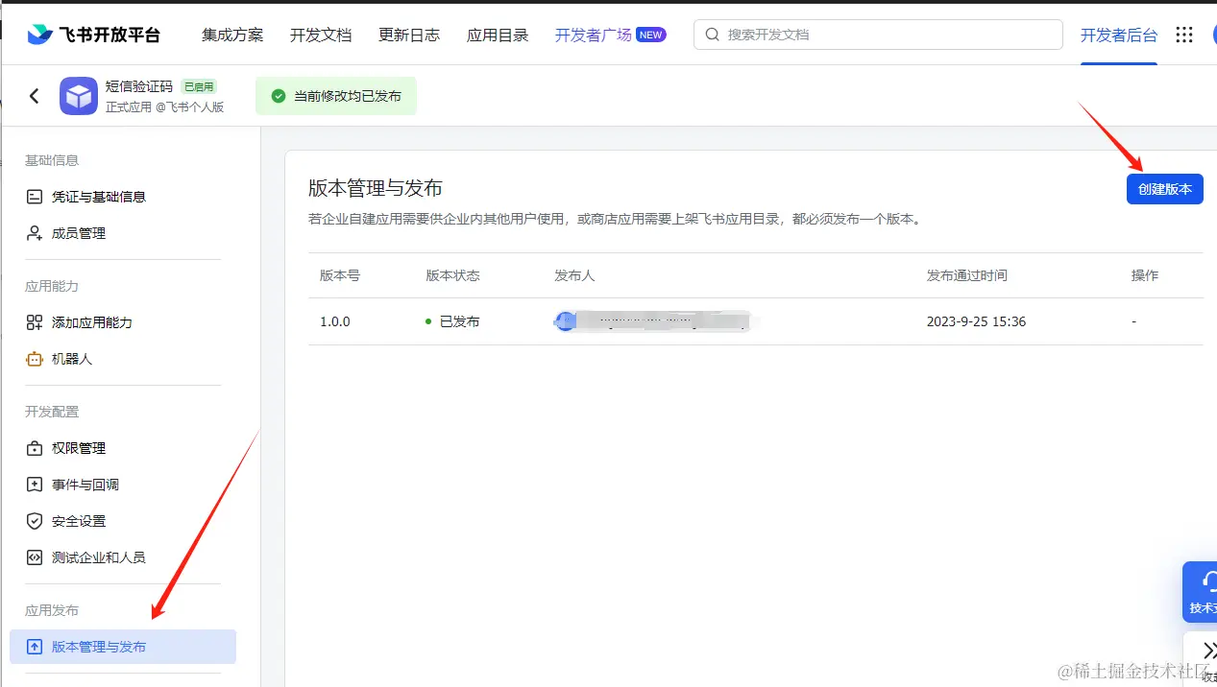
Task: Click the 版本管理与发布 page heading
Action: tap(376, 188)
